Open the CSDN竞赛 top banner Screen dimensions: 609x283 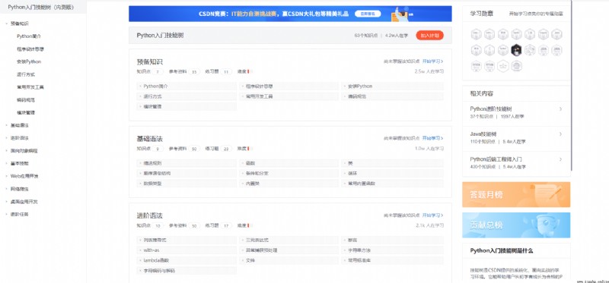pos(290,14)
